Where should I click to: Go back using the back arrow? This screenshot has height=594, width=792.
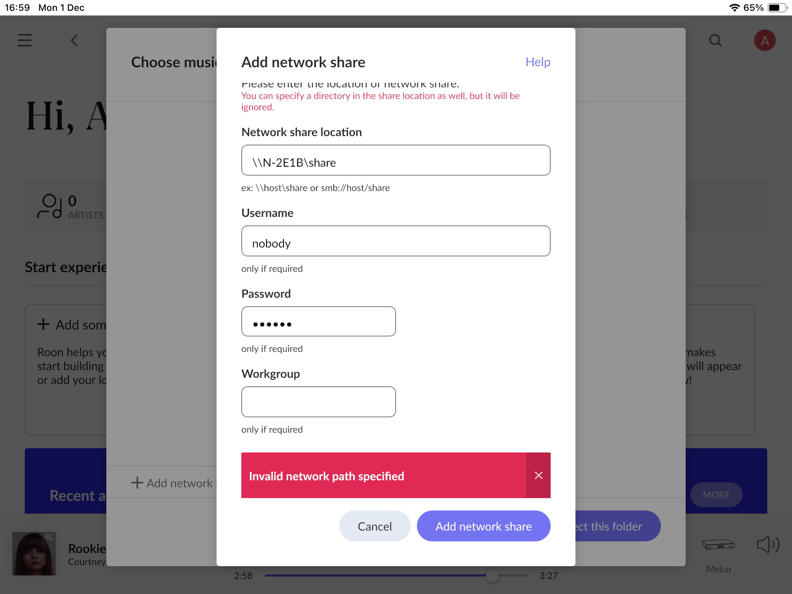tap(74, 40)
